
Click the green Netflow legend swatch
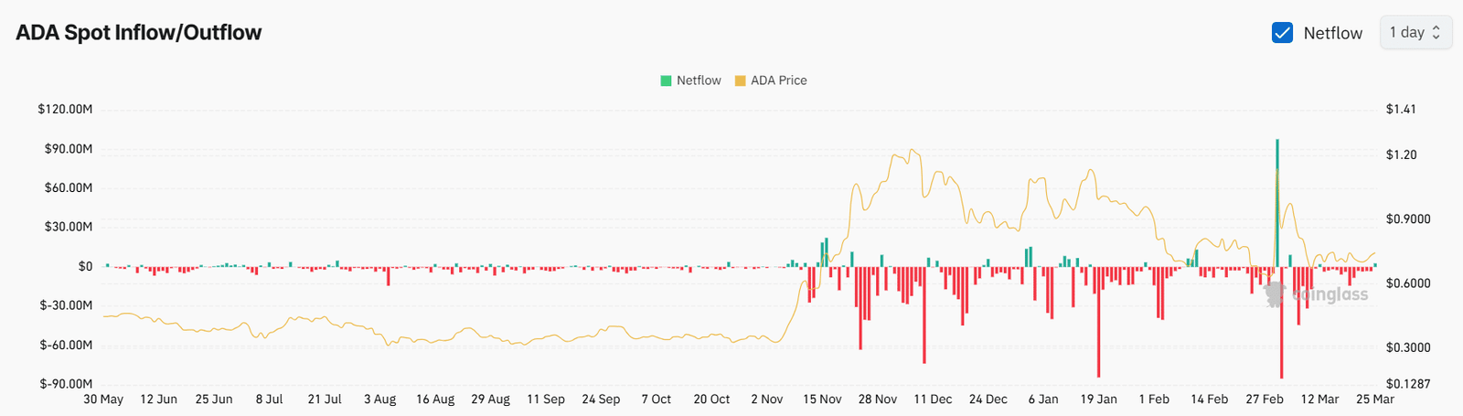click(666, 80)
